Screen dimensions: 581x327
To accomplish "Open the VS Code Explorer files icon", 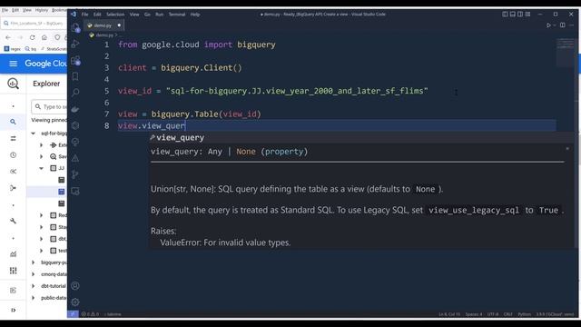I will [75, 28].
